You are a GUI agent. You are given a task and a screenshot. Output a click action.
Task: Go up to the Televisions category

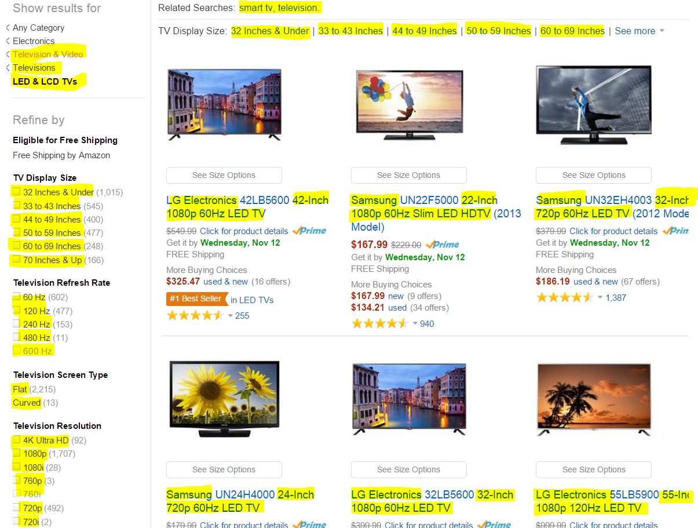click(x=34, y=68)
